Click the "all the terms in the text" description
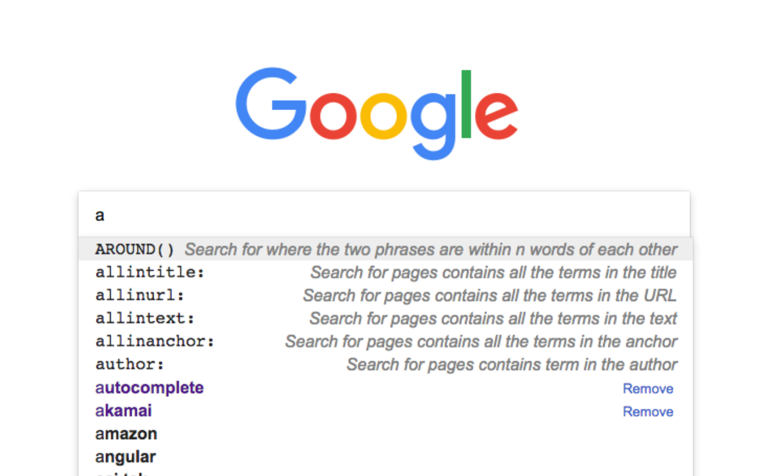The width and height of the screenshot is (762, 476). 493,319
